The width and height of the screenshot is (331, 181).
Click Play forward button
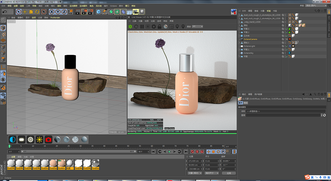[x=169, y=152]
